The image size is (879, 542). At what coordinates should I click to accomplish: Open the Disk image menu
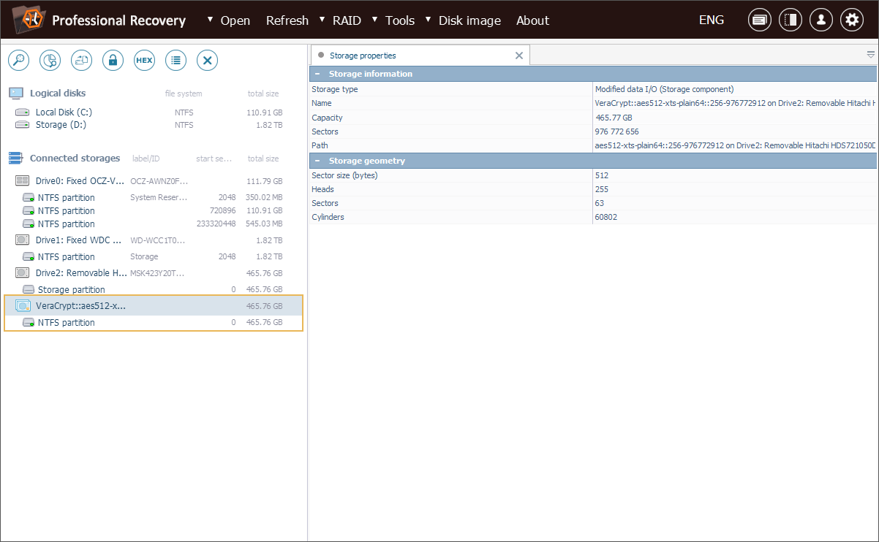click(x=469, y=20)
